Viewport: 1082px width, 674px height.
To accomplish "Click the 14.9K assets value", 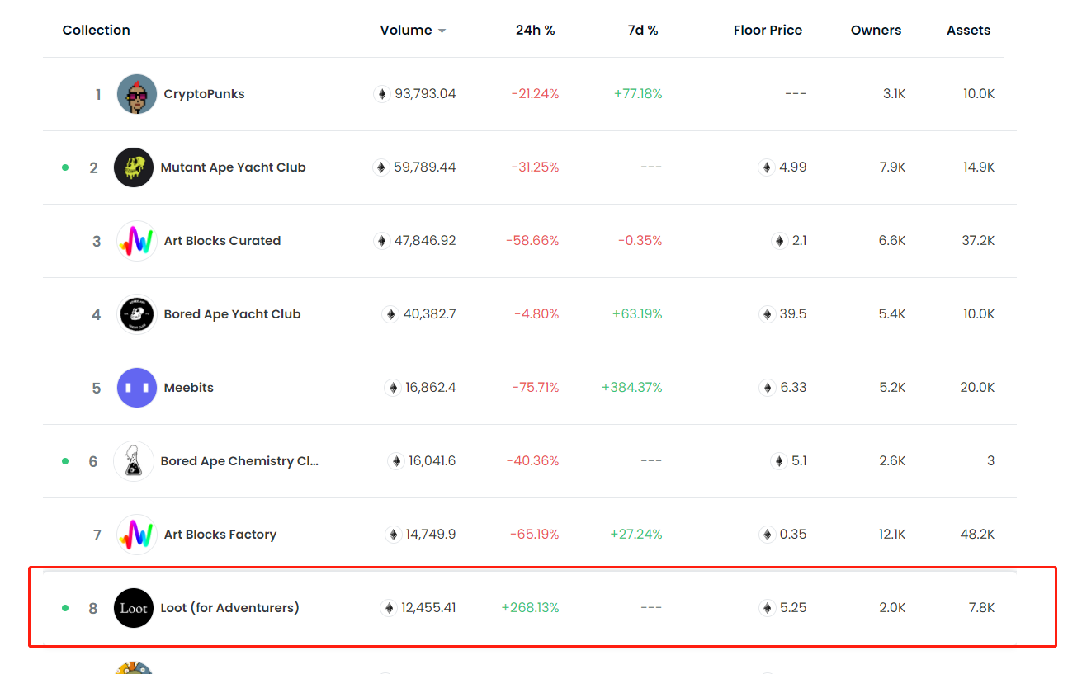I will click(978, 167).
